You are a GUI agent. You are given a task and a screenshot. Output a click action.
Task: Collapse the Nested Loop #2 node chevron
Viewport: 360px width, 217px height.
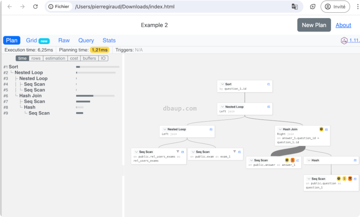pos(222,107)
